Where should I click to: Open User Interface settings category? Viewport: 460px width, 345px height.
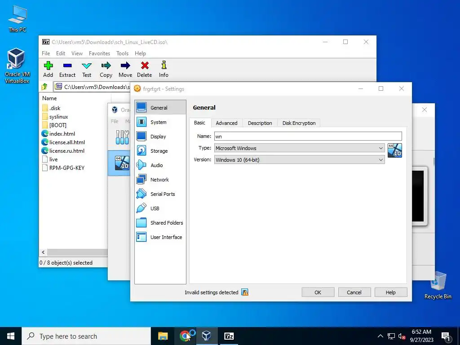pyautogui.click(x=160, y=237)
